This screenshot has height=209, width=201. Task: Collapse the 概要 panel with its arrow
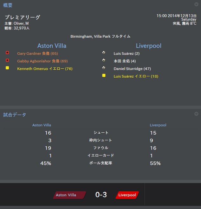(196, 4)
